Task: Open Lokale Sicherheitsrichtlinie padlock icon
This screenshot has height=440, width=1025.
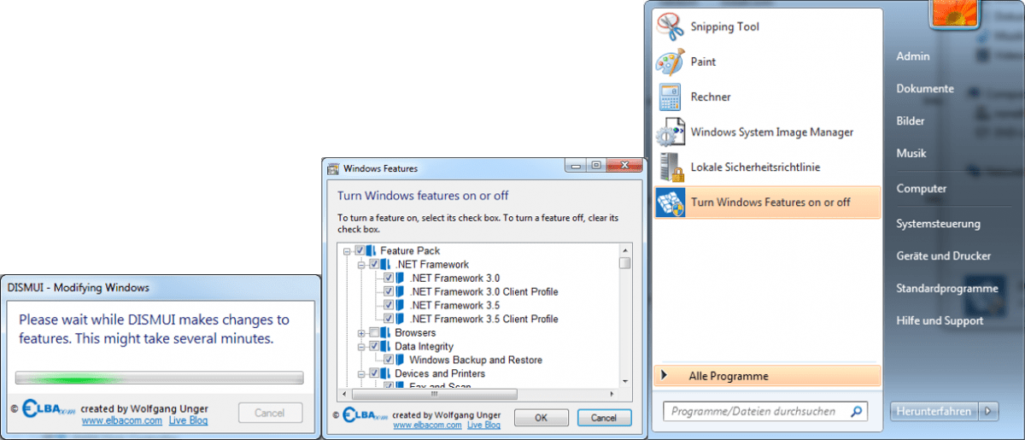Action: pos(670,167)
